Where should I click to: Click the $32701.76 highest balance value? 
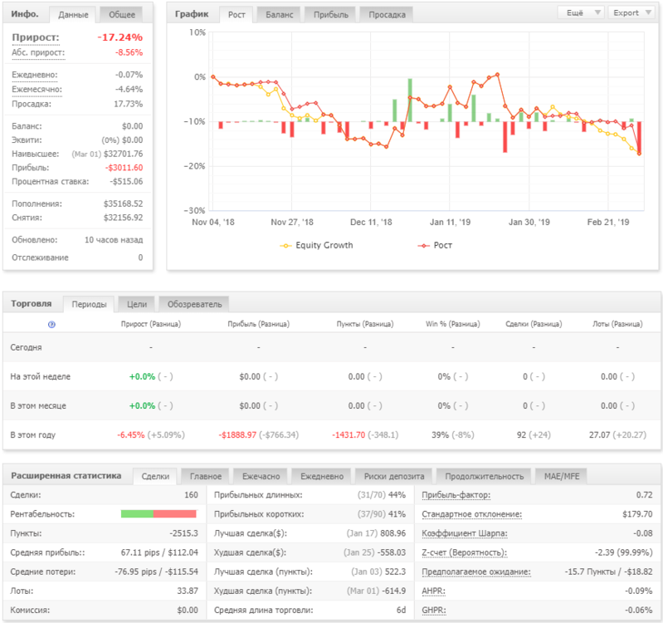(x=123, y=154)
